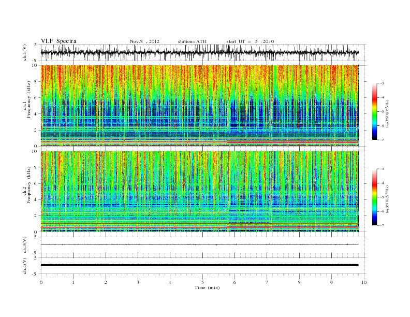The image size is (410, 317).
Task: Click the ch.2 spectrogram panel
Action: (x=199, y=192)
